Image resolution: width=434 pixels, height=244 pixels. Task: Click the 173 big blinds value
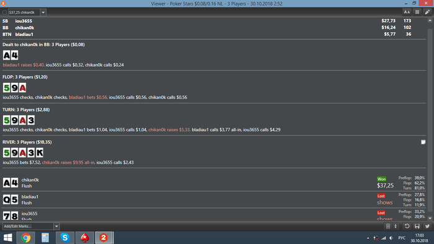click(x=407, y=20)
